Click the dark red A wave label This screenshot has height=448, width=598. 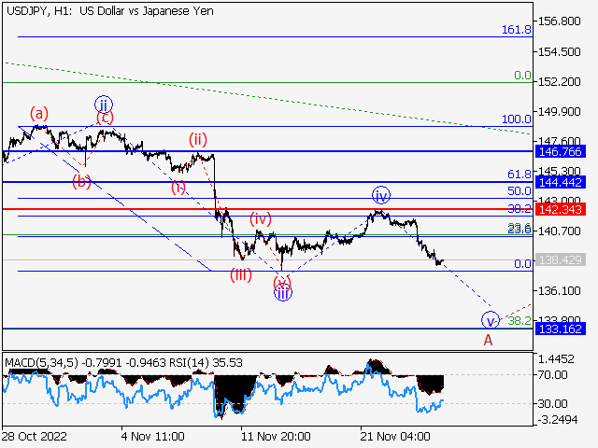pyautogui.click(x=488, y=340)
